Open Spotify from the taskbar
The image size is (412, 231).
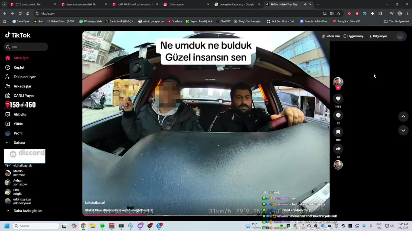[102, 226]
